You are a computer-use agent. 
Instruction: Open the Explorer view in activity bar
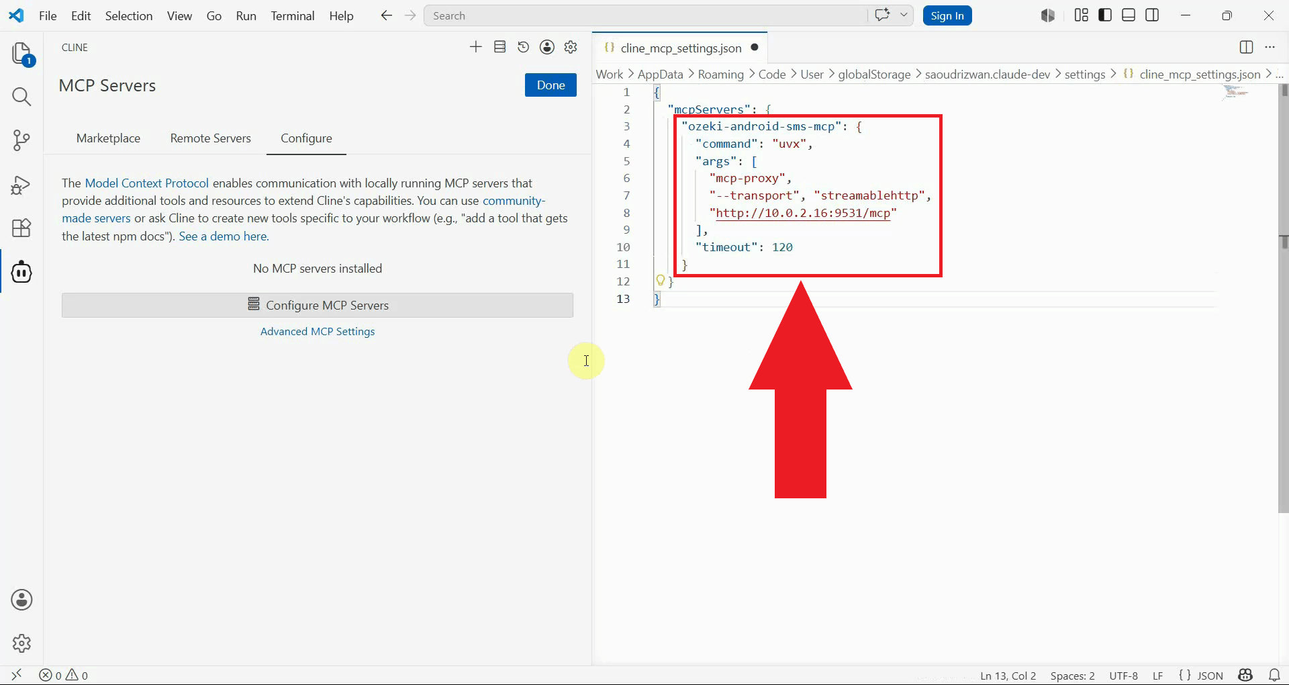[x=21, y=54]
